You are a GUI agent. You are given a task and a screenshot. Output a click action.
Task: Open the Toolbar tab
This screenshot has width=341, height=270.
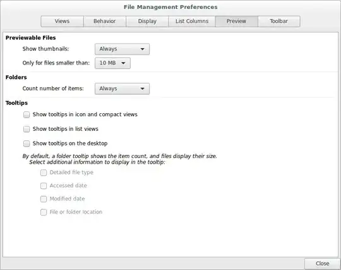tap(279, 21)
